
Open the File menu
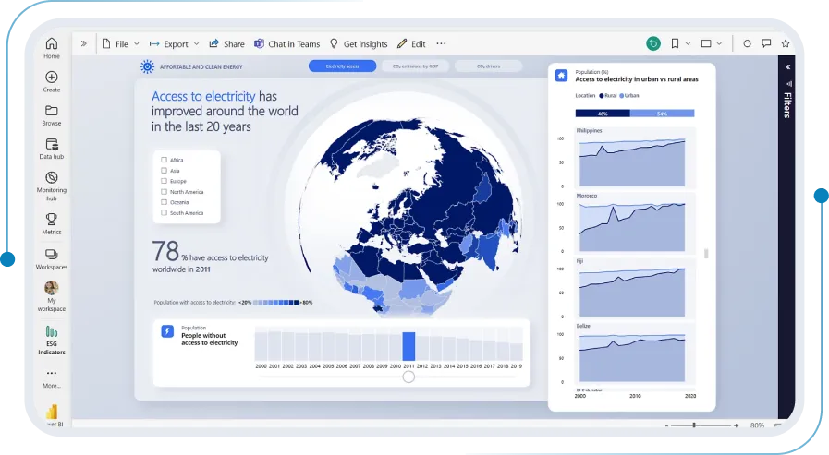tap(116, 43)
